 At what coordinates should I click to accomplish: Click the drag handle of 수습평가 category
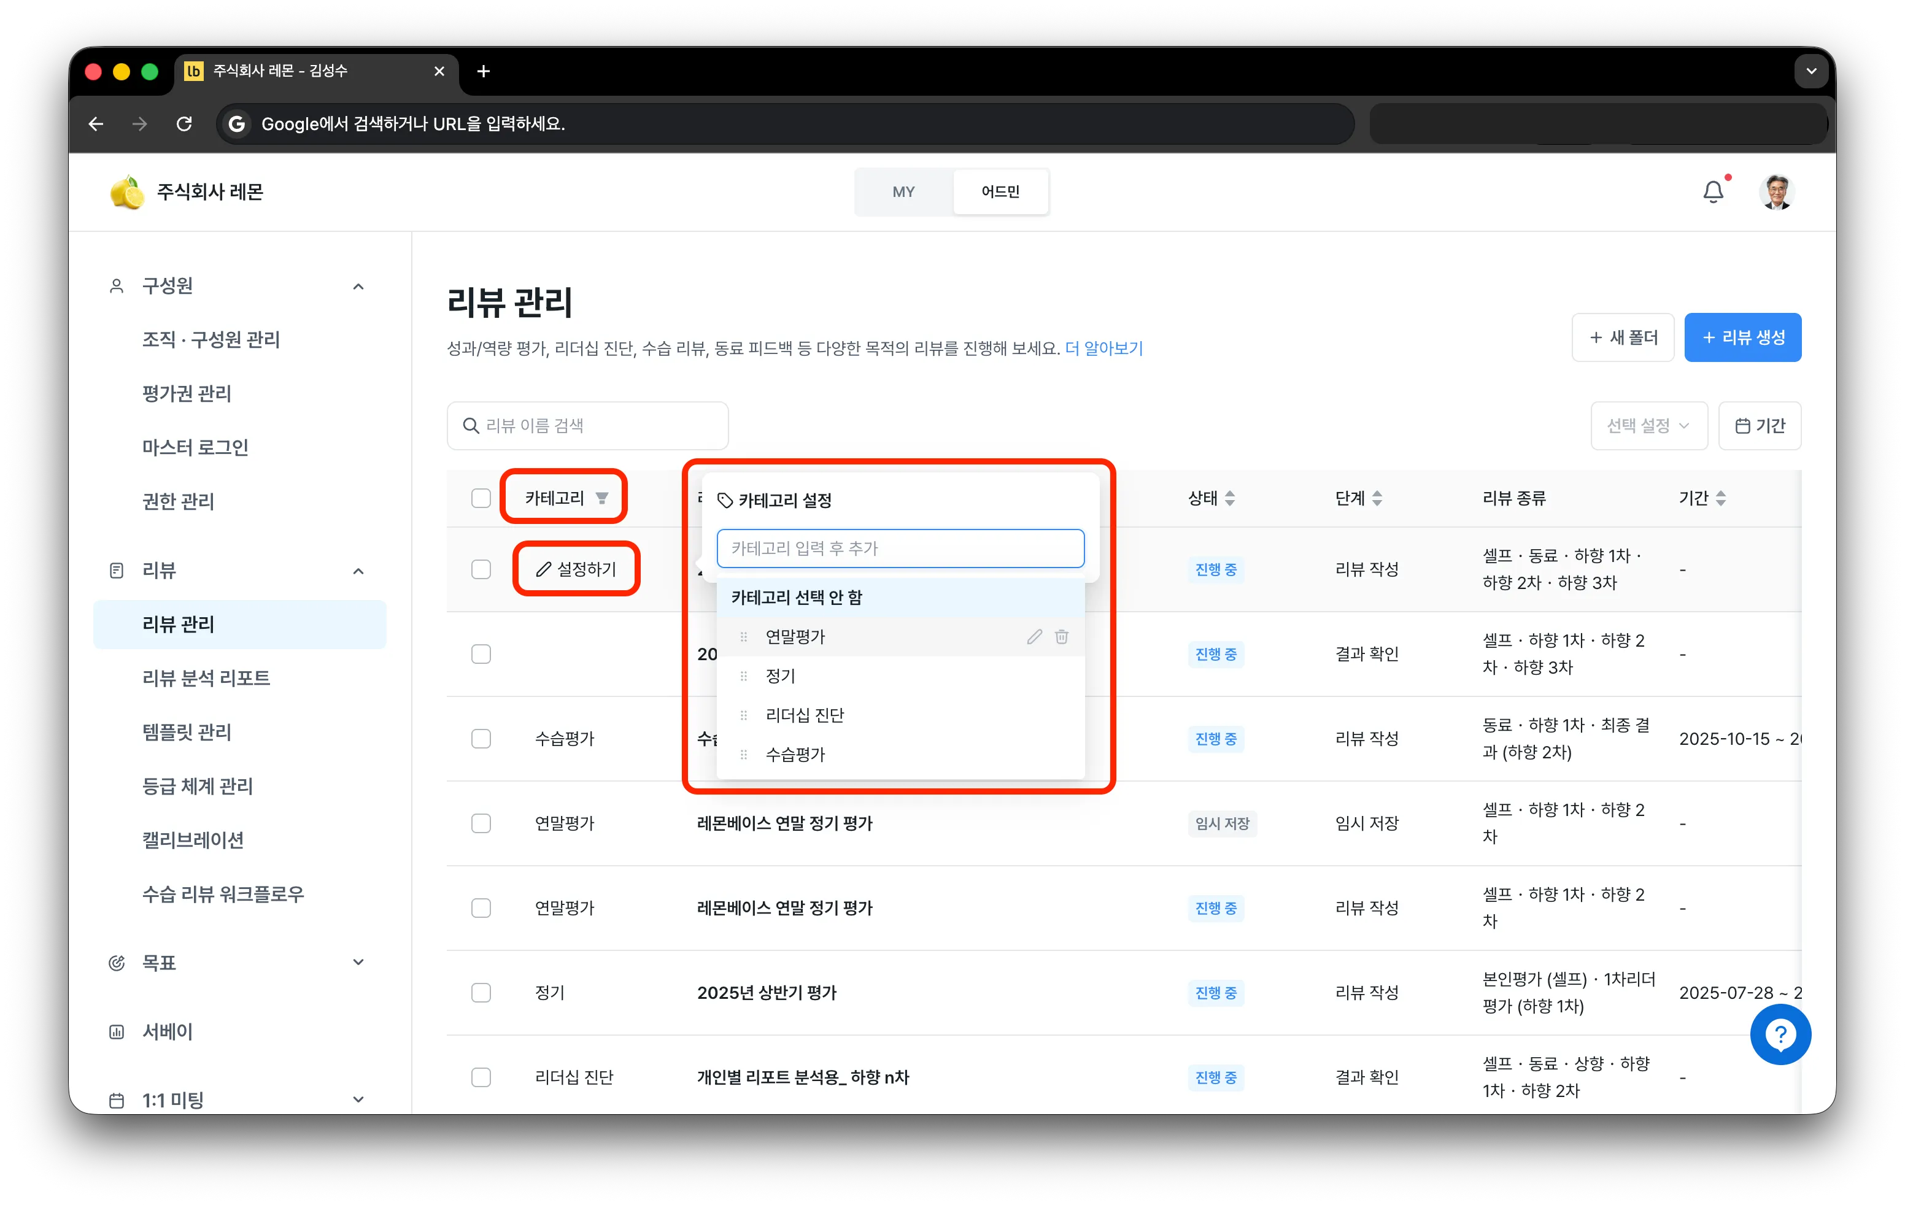coord(744,755)
